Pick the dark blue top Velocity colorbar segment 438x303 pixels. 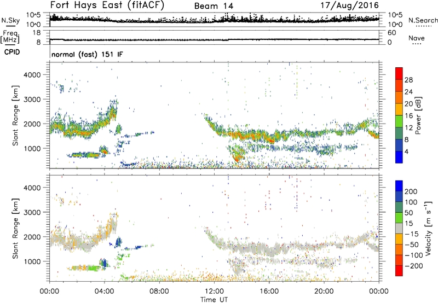pos(399,185)
